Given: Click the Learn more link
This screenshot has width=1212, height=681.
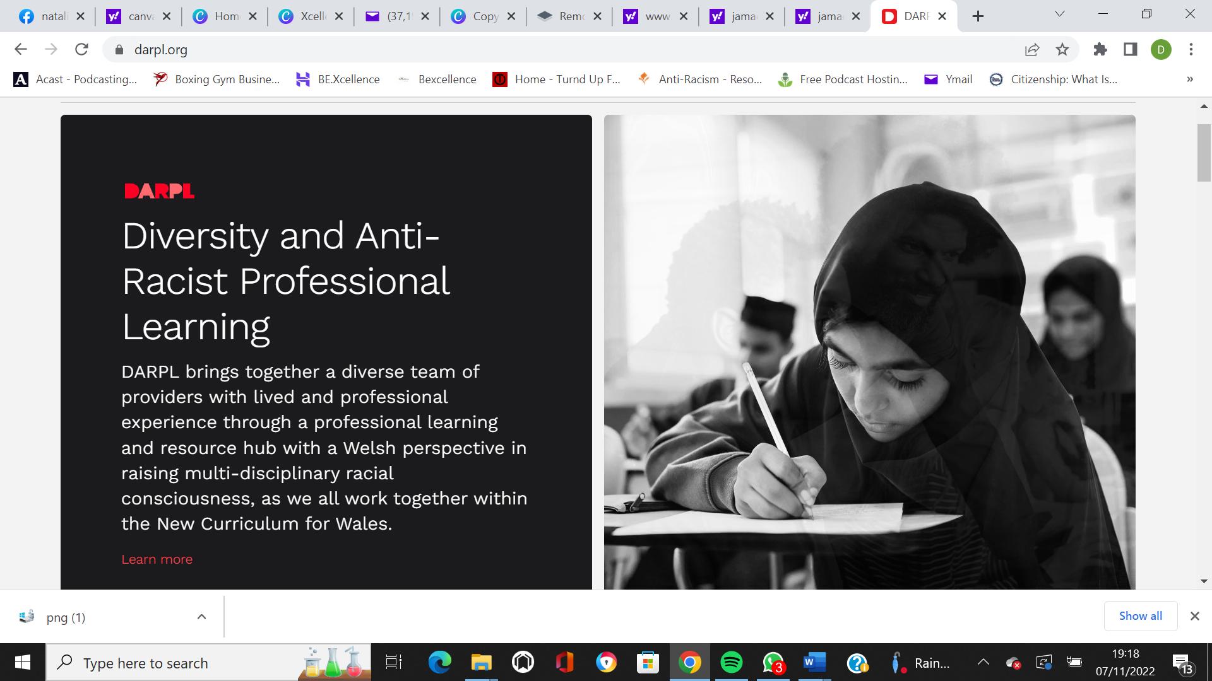Looking at the screenshot, I should click(157, 559).
